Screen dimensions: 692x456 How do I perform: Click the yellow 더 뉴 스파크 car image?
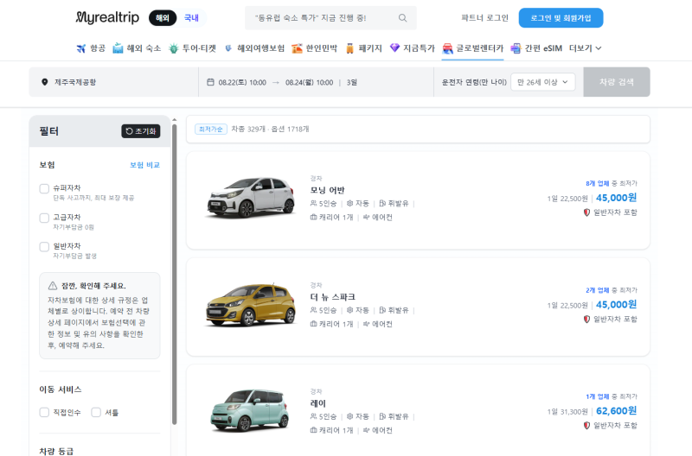[x=251, y=305]
